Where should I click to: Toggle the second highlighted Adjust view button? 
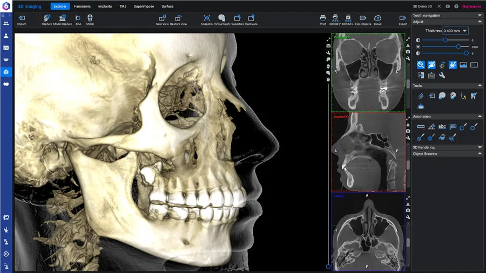(431, 65)
